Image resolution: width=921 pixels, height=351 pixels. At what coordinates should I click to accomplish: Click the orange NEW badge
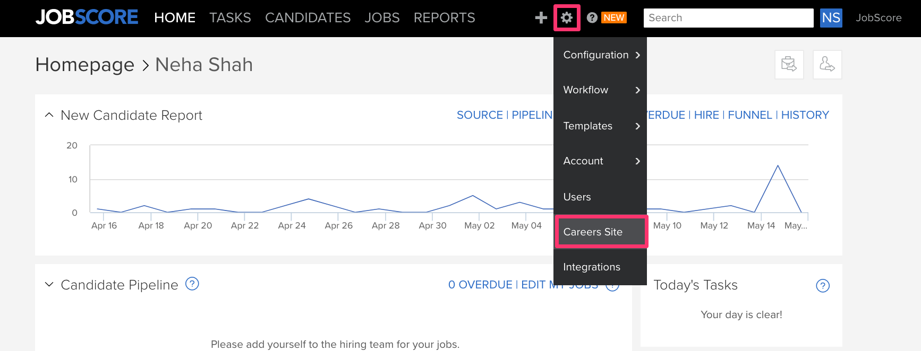[x=614, y=17]
